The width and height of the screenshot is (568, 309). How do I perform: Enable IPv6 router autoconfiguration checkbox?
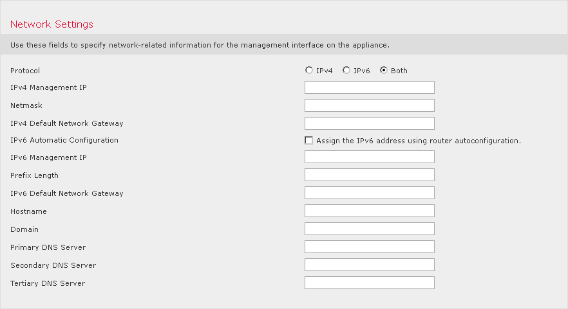[x=309, y=140]
